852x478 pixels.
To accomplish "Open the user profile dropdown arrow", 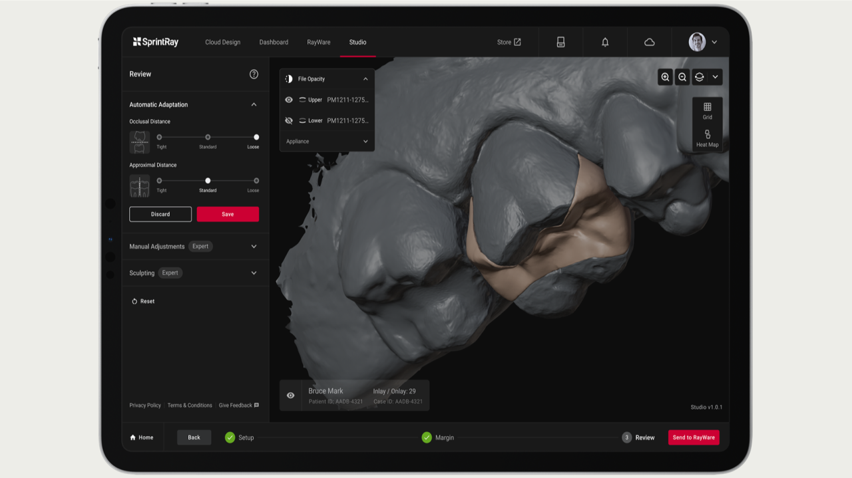I will pos(715,42).
